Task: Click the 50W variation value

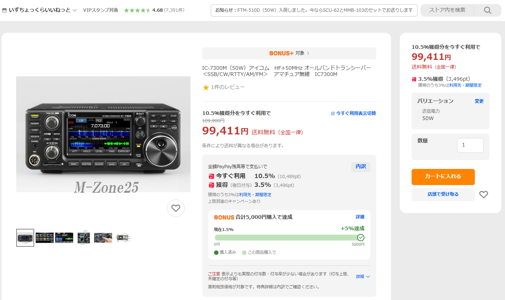Action: pos(428,118)
